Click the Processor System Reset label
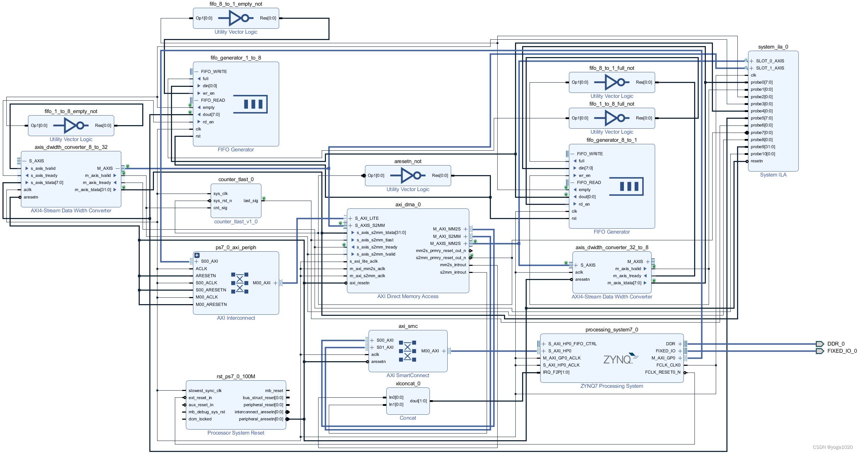 pyautogui.click(x=236, y=433)
